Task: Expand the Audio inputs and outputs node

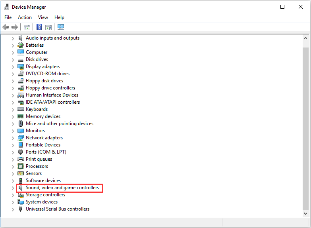Action: (x=13, y=38)
